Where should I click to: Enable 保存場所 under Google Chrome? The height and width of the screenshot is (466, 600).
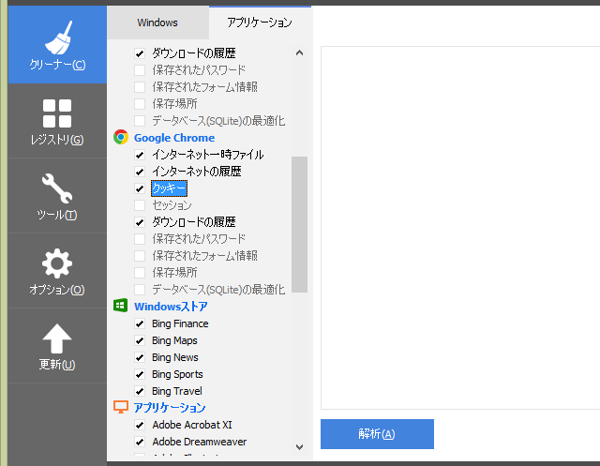140,273
